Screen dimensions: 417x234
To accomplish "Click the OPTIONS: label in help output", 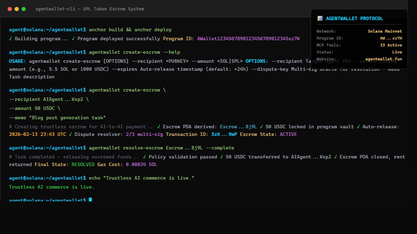I will point(257,61).
